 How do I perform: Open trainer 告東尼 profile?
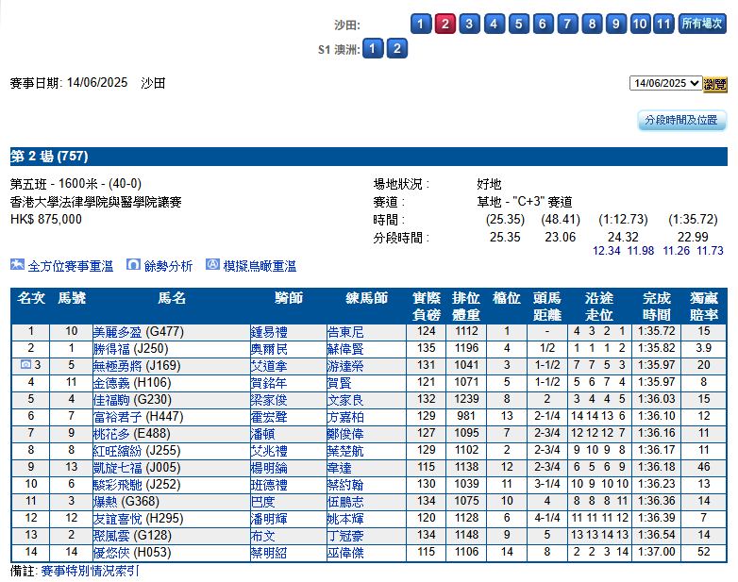[x=345, y=332]
